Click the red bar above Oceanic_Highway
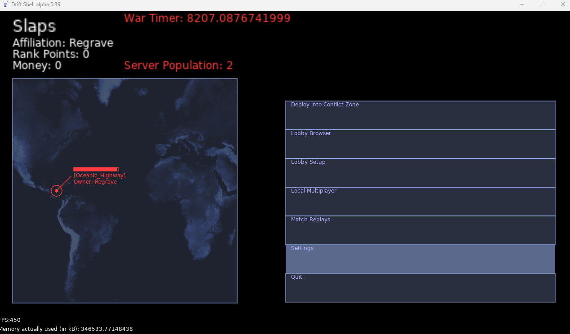The image size is (570, 334). coord(96,169)
